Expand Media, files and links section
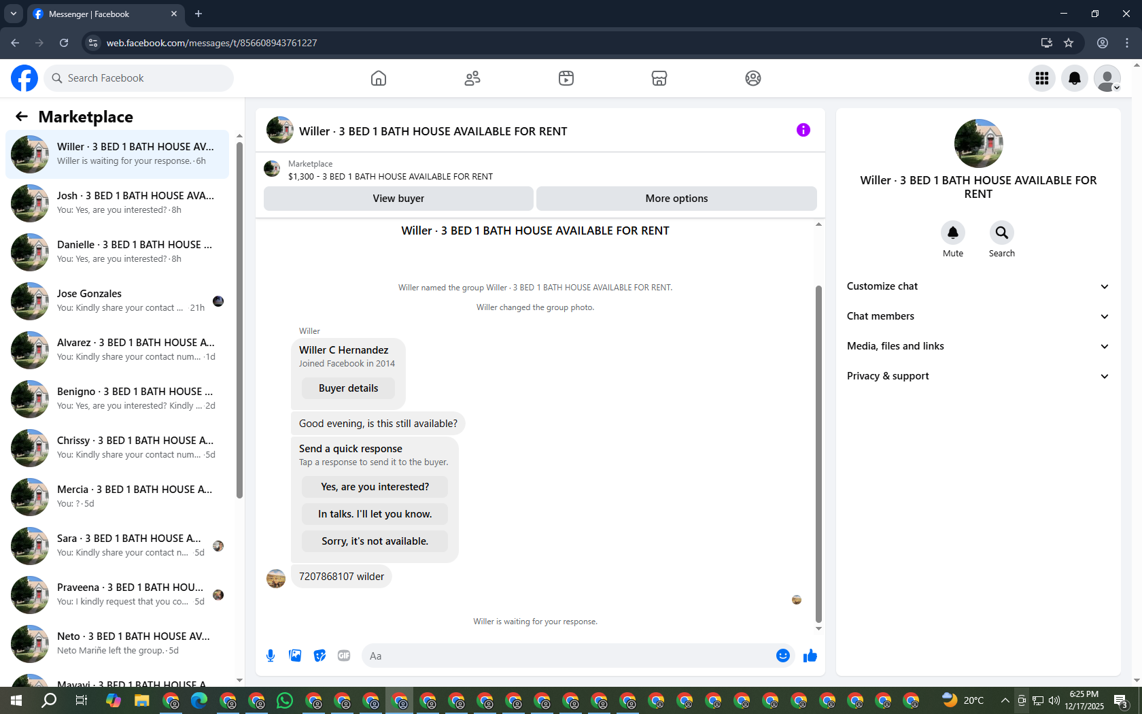The image size is (1142, 714). [978, 346]
